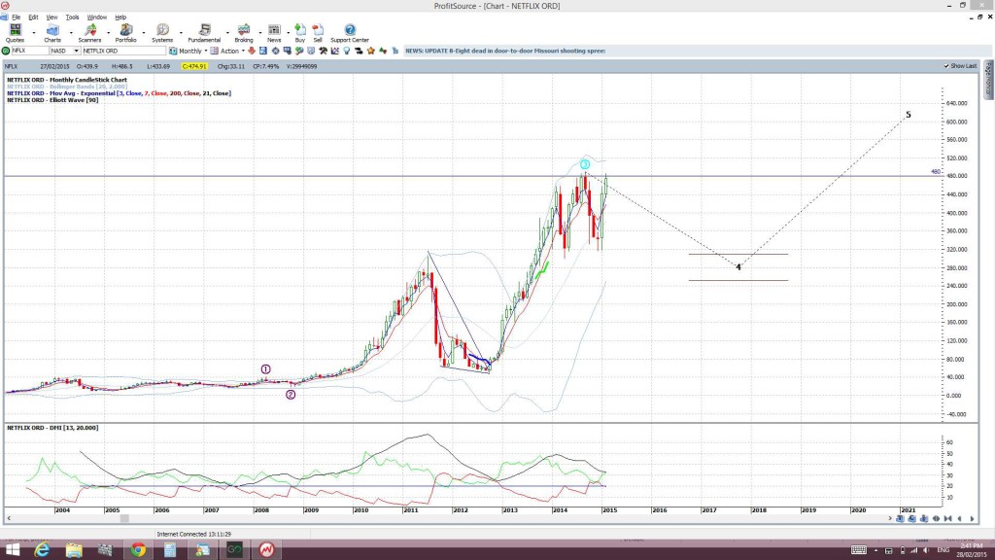Open the Systems clock icon

pos(162,30)
